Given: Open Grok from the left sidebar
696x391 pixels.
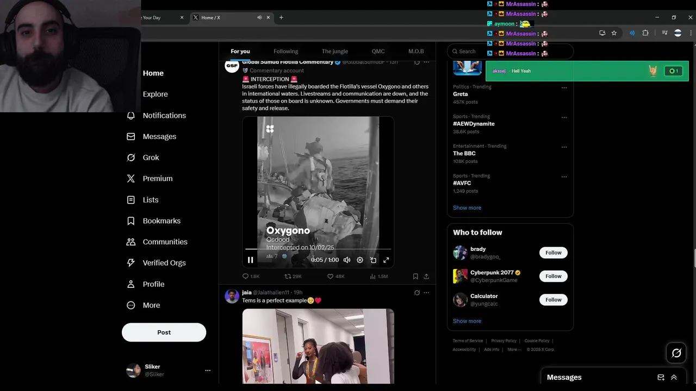Looking at the screenshot, I should click(143, 157).
